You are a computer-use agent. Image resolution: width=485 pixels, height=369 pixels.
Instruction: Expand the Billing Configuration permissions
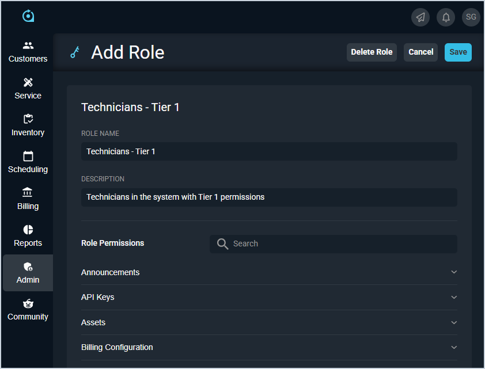(454, 348)
